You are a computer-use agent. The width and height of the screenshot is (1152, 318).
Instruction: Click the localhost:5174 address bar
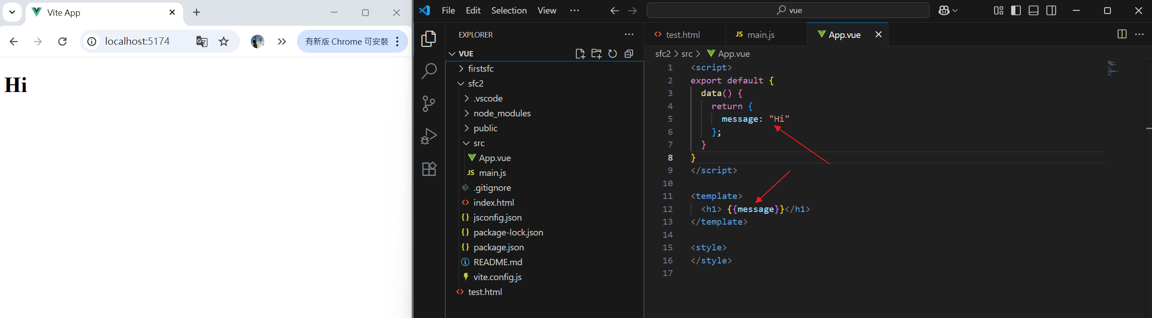point(137,41)
